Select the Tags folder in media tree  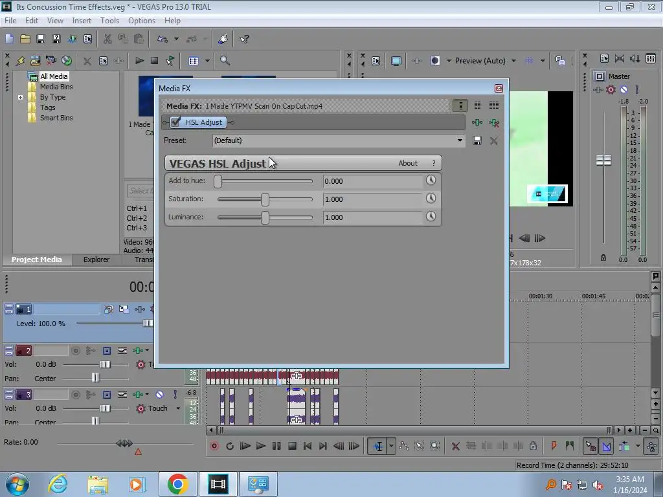tap(47, 107)
